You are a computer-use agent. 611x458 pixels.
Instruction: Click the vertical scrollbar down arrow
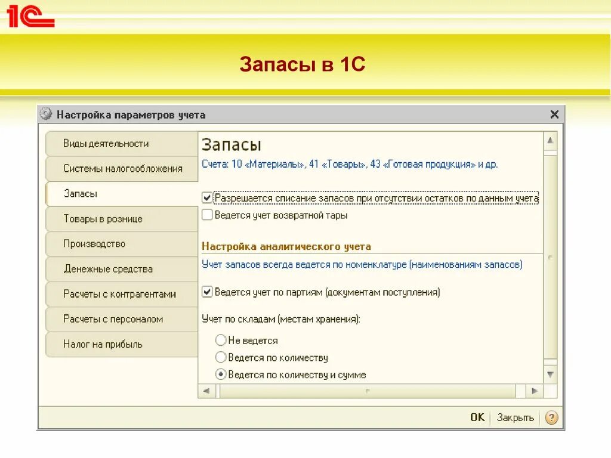[x=550, y=375]
